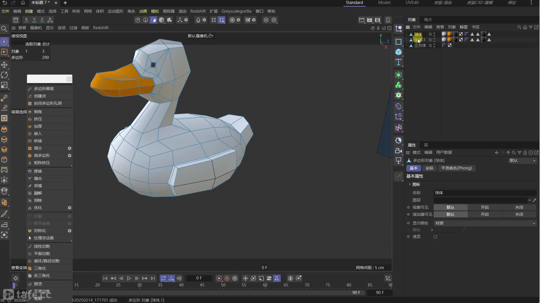Add a Text object from the side palette
Screen dimensions: 540x303
(x=399, y=62)
